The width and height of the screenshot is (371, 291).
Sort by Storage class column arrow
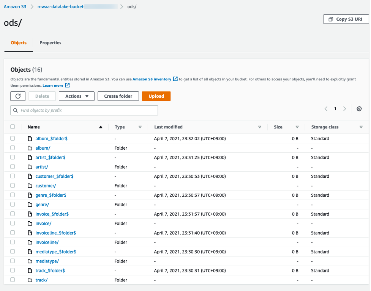(361, 127)
